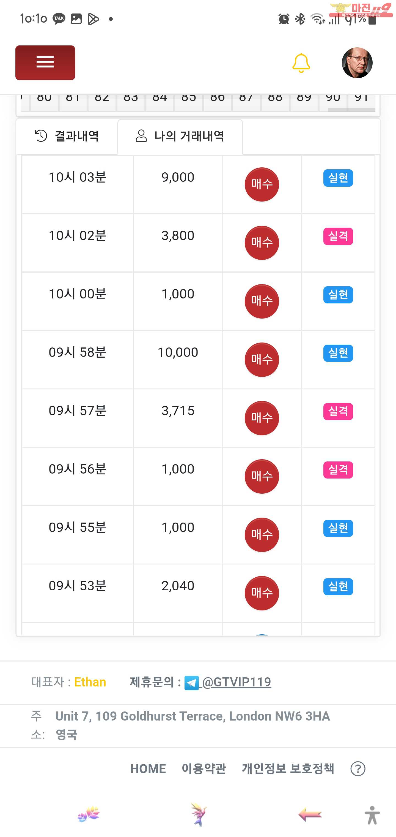Tap the 매수 badge for 09시 53분

(x=262, y=593)
